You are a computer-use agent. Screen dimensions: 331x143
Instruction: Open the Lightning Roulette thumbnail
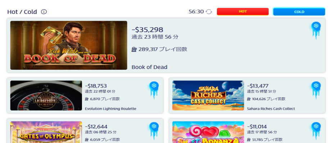(x=46, y=95)
